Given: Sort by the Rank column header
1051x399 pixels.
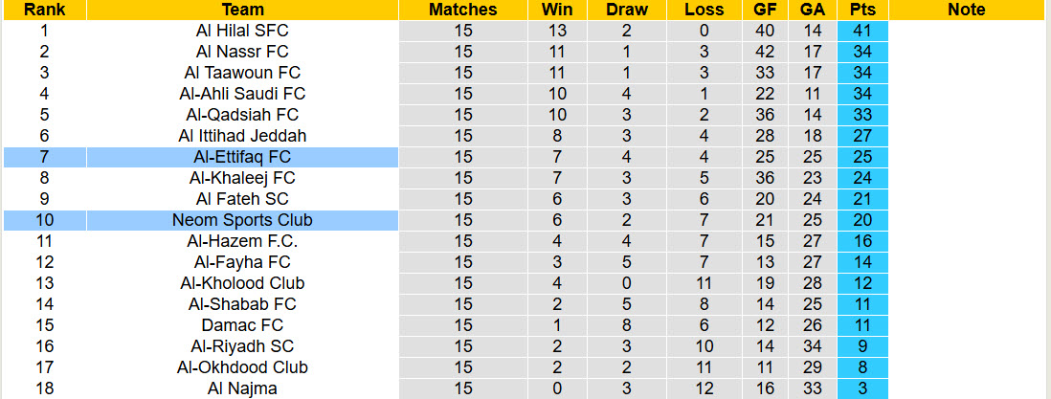Looking at the screenshot, I should [44, 10].
